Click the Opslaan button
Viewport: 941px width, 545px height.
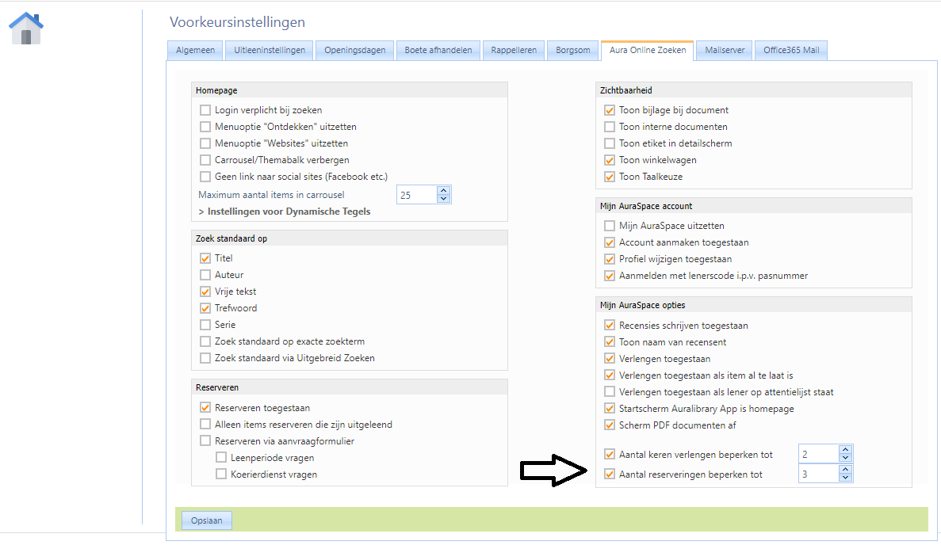pyautogui.click(x=206, y=520)
